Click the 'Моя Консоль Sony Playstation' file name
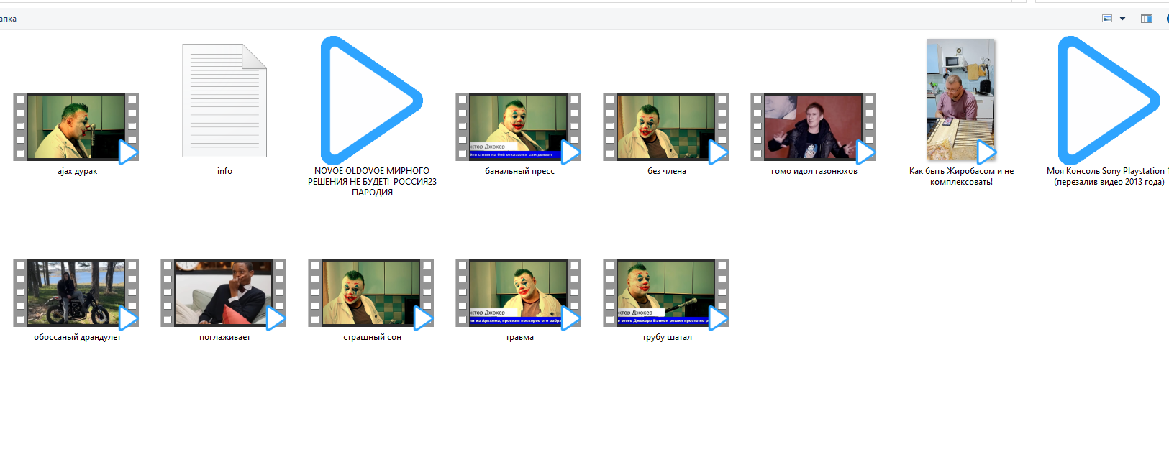Viewport: 1169px width, 457px height. pyautogui.click(x=1109, y=176)
